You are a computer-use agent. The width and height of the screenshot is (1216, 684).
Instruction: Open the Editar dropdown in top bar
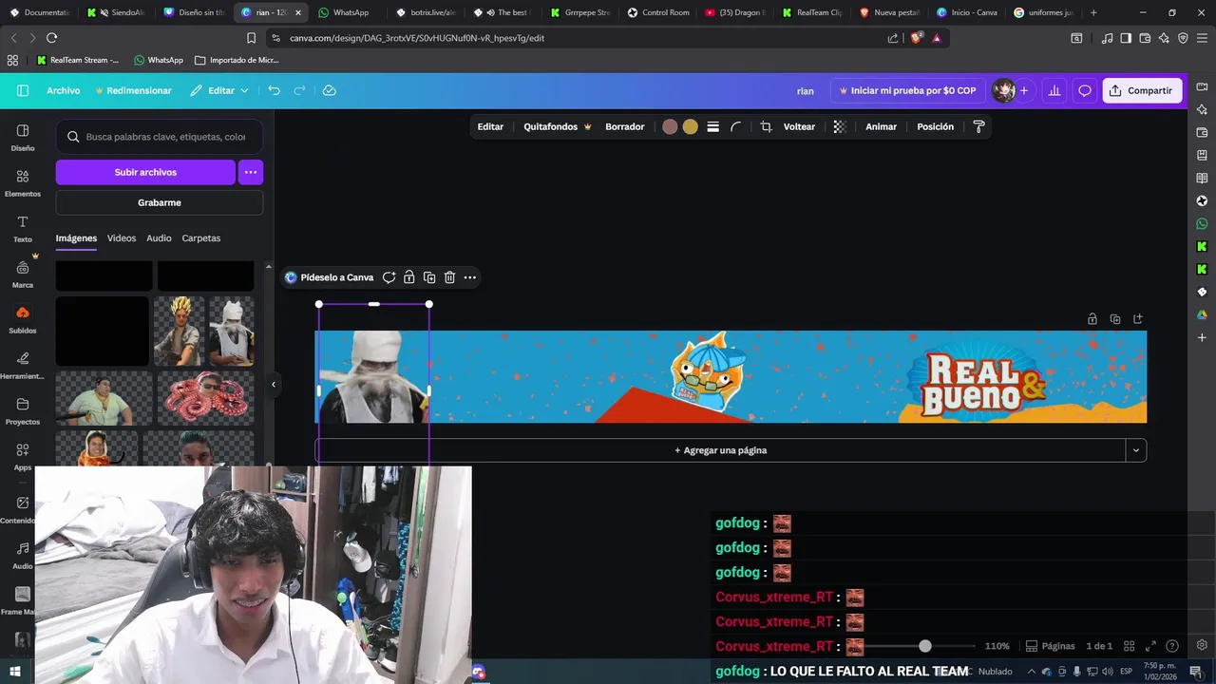(219, 90)
